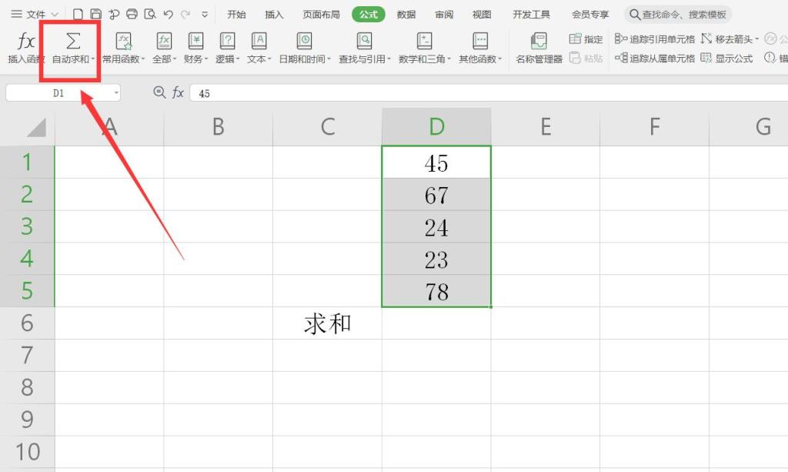Viewport: 788px width, 472px height.
Task: Click cell D3 containing 24
Action: coord(436,226)
